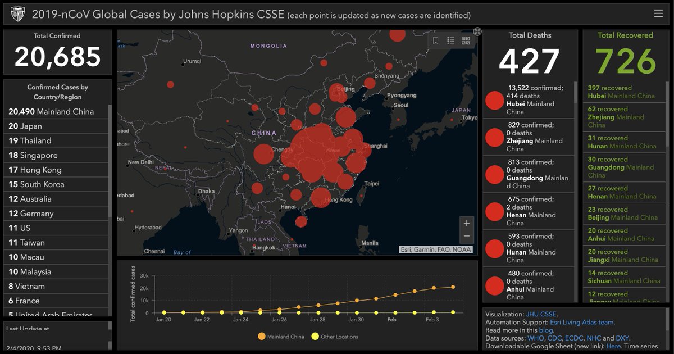Select 20,490 Mainland China in country list

pos(56,111)
